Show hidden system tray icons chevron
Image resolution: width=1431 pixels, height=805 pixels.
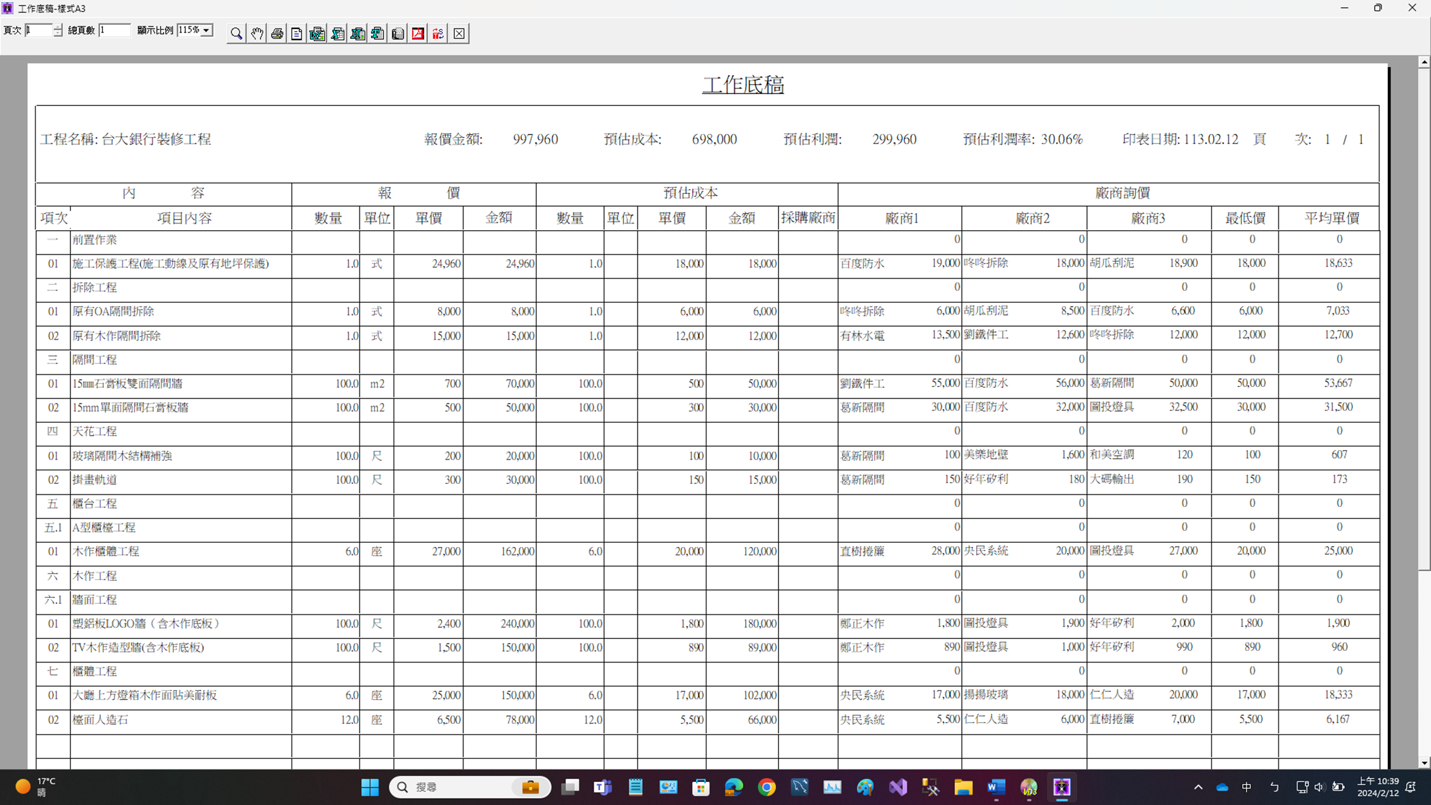pyautogui.click(x=1198, y=787)
